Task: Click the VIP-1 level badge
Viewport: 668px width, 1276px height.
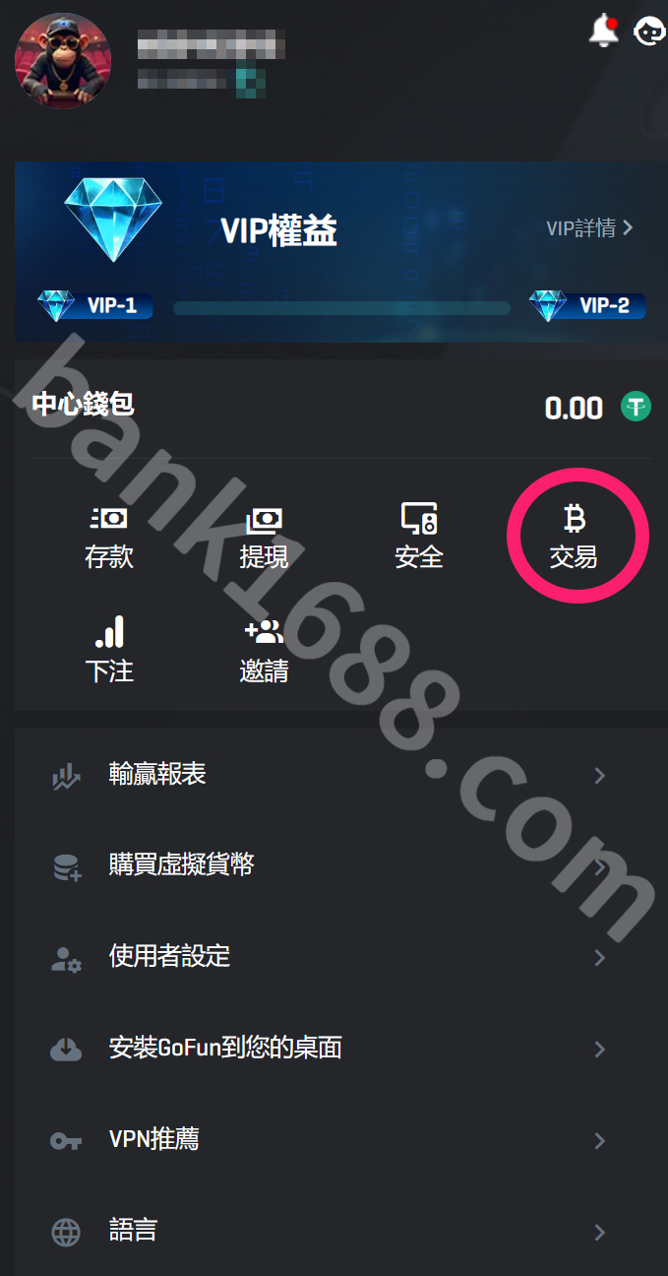Action: coord(95,305)
